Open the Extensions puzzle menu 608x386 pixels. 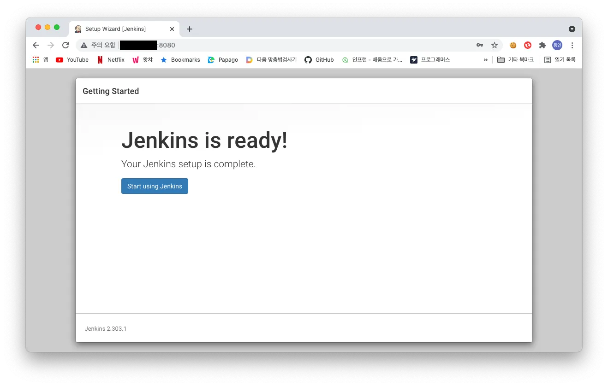tap(542, 45)
